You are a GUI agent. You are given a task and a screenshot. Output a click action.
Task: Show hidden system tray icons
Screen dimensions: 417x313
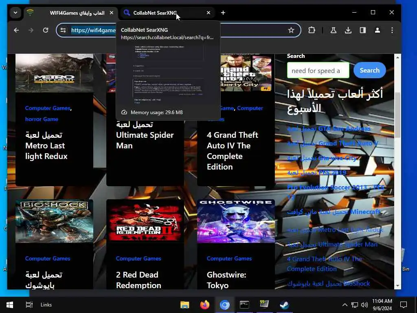click(x=345, y=305)
